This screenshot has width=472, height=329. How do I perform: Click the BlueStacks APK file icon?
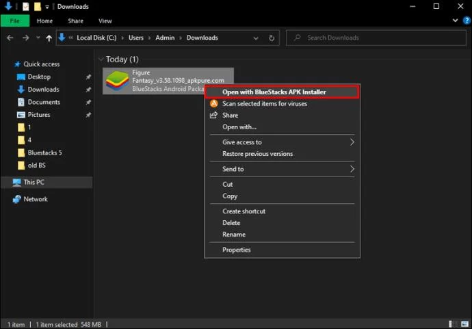click(x=116, y=81)
